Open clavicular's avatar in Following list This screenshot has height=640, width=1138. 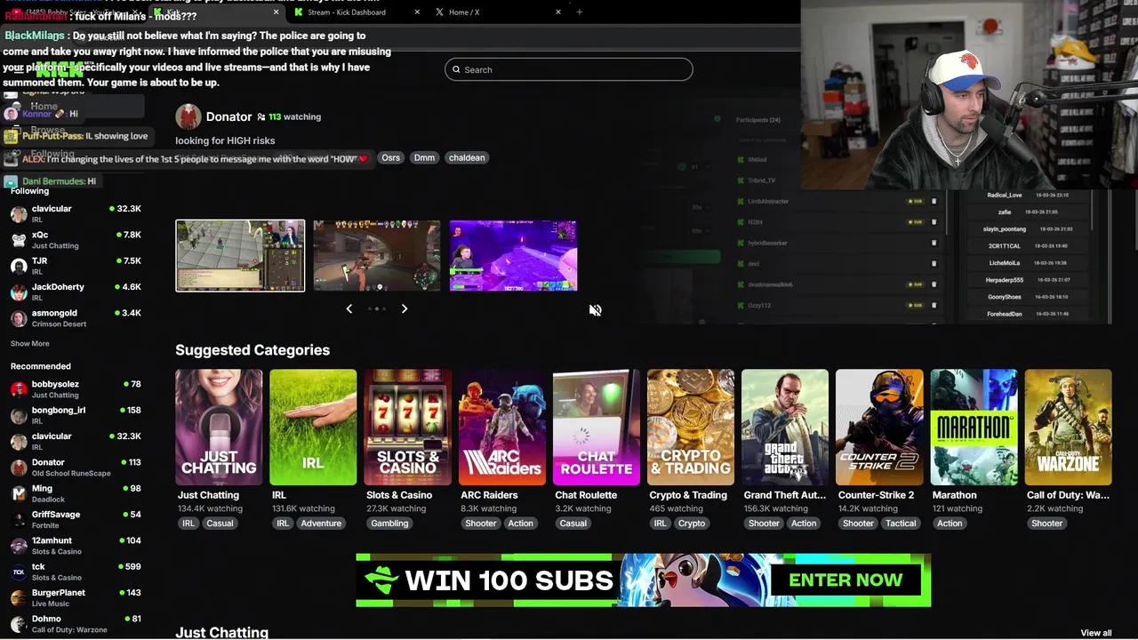pos(18,214)
